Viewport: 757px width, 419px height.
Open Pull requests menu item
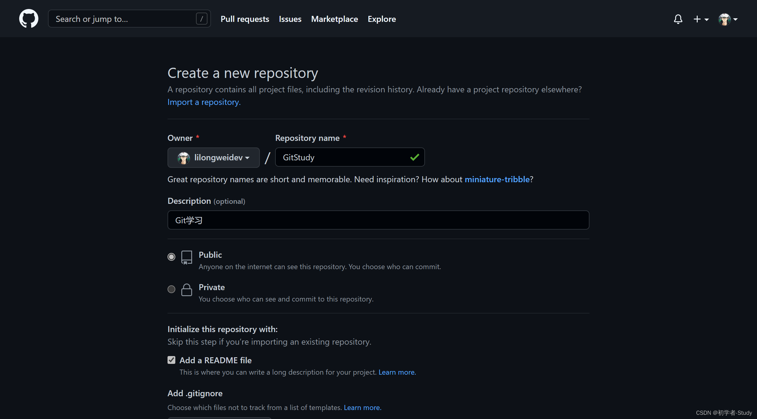pos(245,19)
